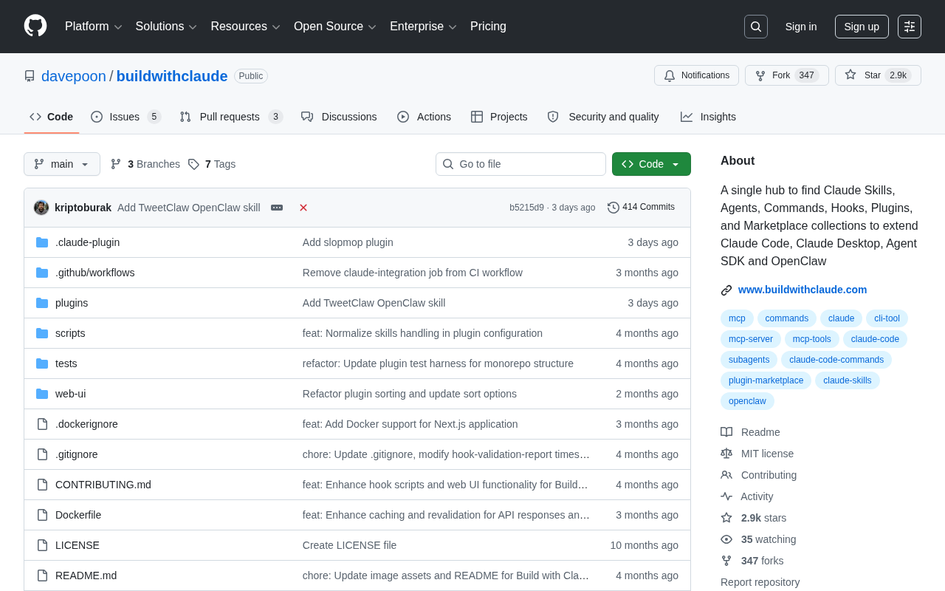Click the forks icon in About sidebar
The image size is (945, 591).
click(x=726, y=561)
